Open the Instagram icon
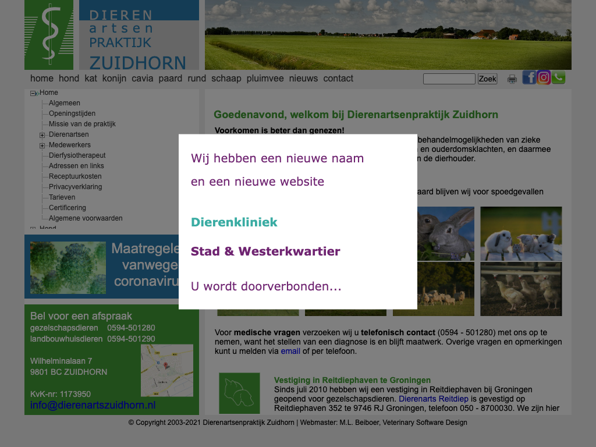Image resolution: width=596 pixels, height=447 pixels. tap(544, 77)
